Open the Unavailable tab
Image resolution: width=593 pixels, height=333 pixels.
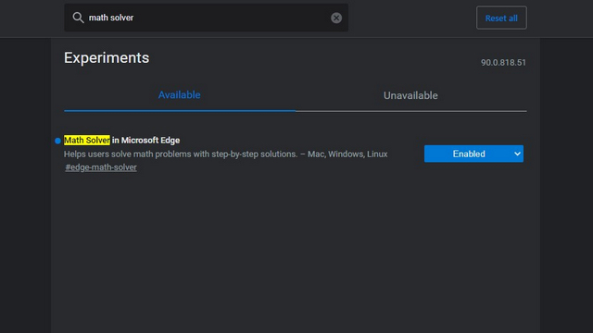[410, 95]
